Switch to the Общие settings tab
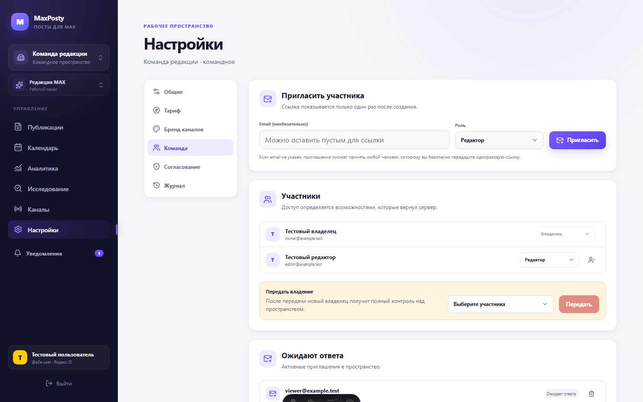 coord(191,92)
